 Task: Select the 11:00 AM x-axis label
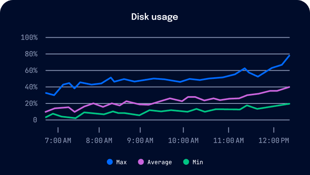[228, 141]
